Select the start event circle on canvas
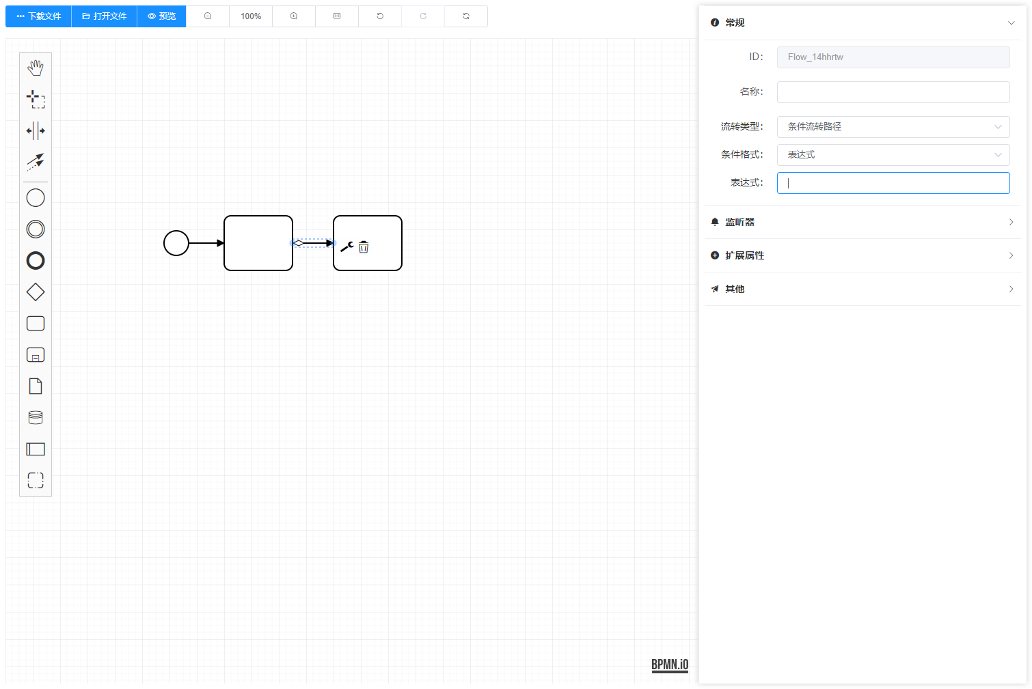 tap(176, 243)
